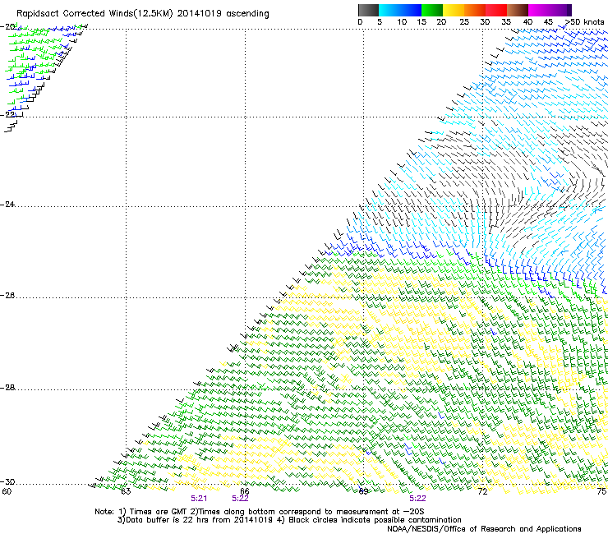Click the green 15-20 knots legend segment

[432, 10]
